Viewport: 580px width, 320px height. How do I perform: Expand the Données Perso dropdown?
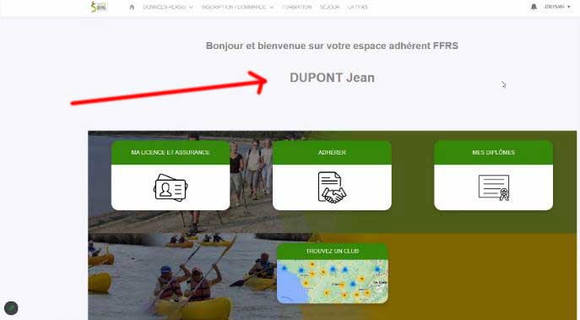[x=168, y=7]
